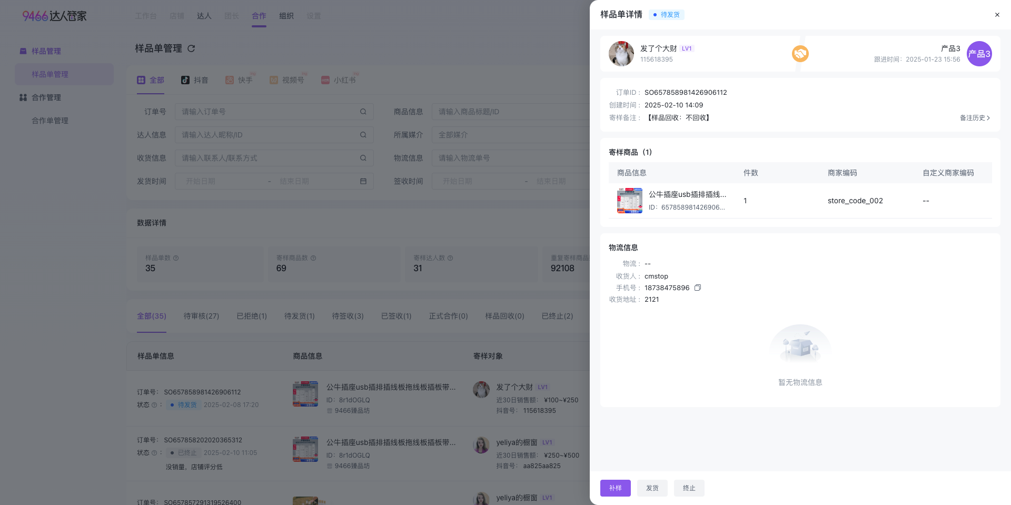Select the 待签收(3) status tab
The image size is (1011, 505).
[348, 316]
